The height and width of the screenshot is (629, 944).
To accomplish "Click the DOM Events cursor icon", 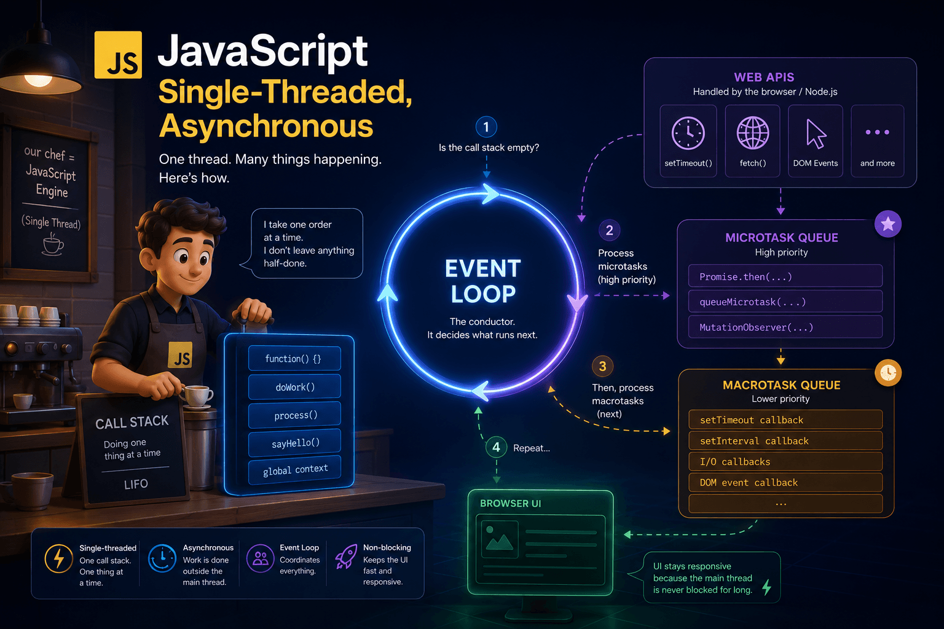I will [x=816, y=133].
